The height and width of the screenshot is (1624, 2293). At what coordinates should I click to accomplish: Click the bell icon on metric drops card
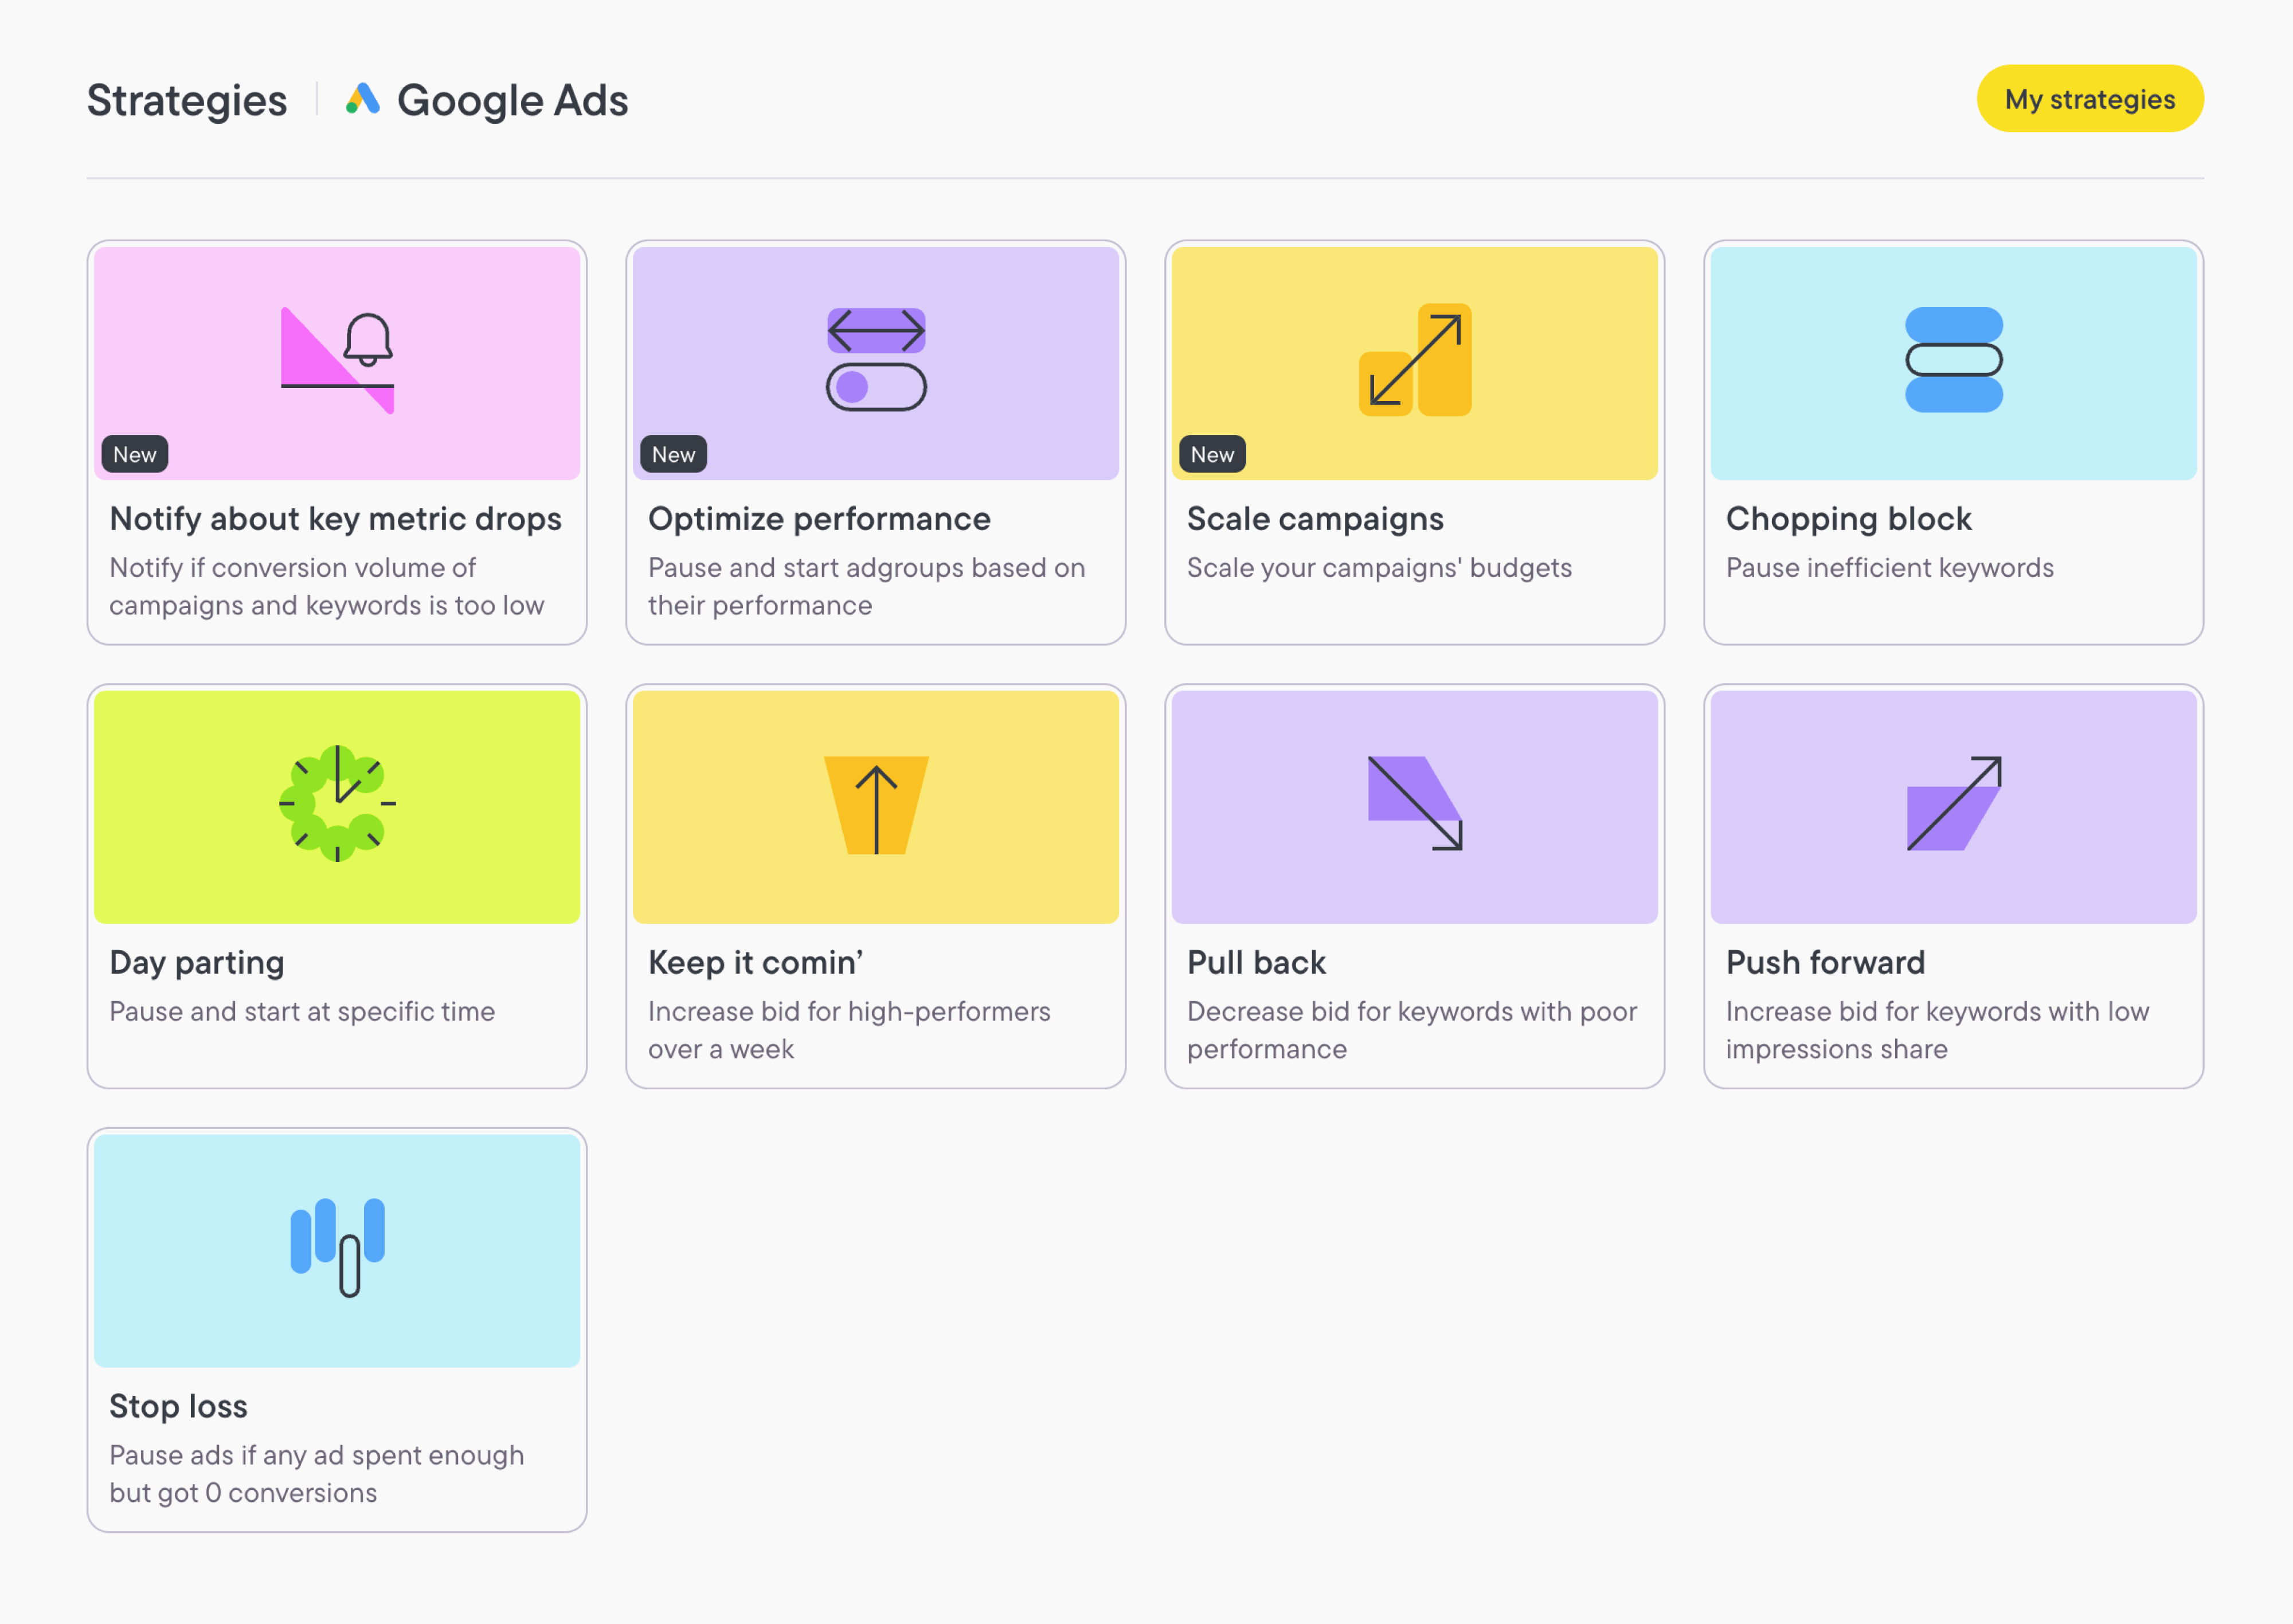[x=368, y=339]
